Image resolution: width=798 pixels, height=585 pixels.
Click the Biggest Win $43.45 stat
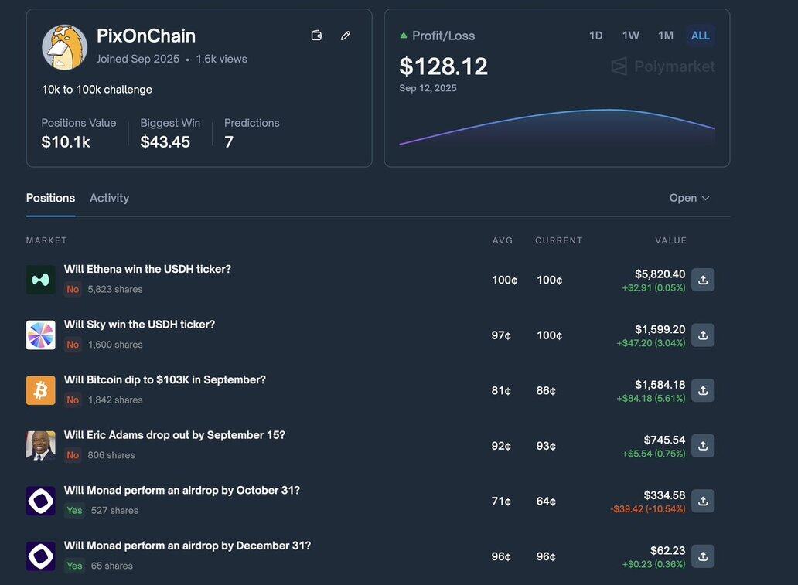(170, 133)
